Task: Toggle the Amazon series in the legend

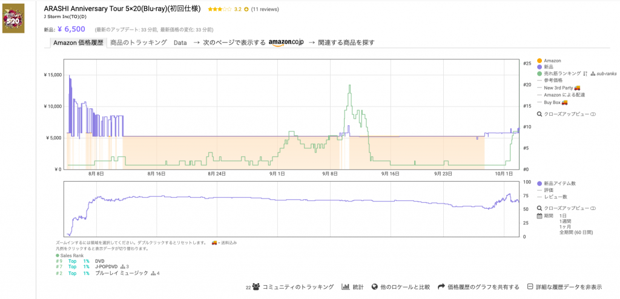Action: click(539, 61)
